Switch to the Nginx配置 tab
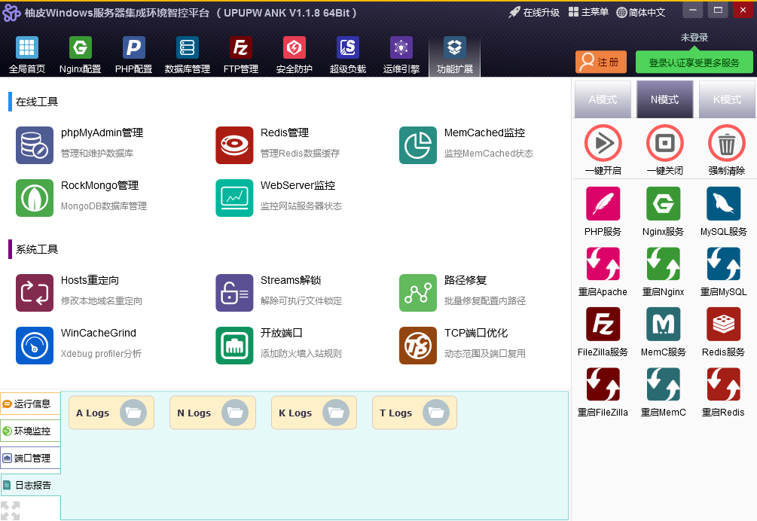Viewport: 757px width, 521px height. pos(80,56)
